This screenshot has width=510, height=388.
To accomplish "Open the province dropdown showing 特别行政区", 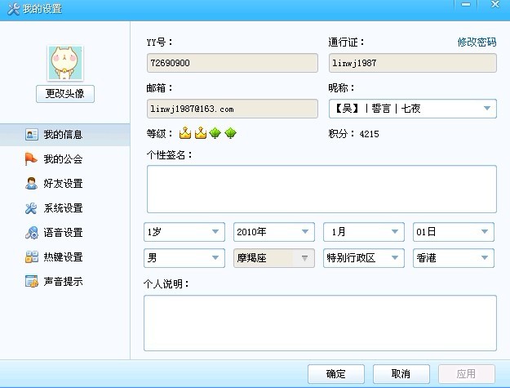I will coord(364,258).
